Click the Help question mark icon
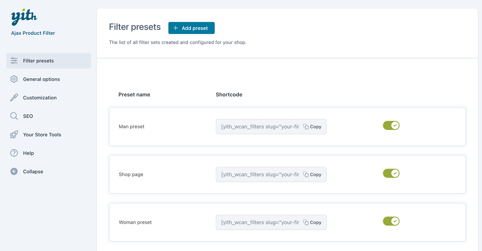The image size is (482, 251). tap(14, 153)
